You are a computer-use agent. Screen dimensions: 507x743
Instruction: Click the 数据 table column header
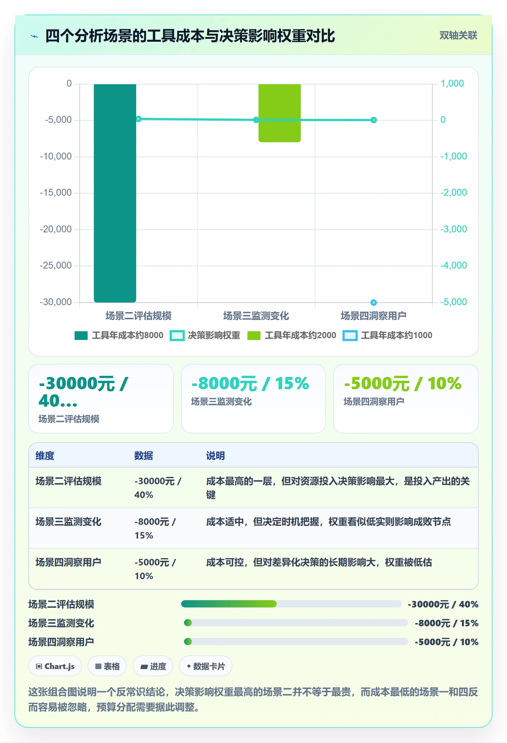pyautogui.click(x=143, y=456)
